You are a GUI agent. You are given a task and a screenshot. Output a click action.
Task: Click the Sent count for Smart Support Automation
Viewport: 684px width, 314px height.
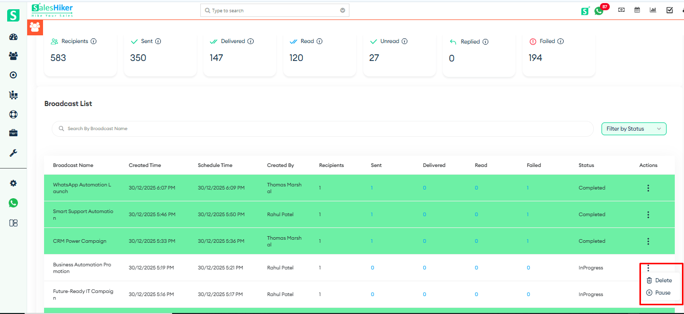point(372,215)
